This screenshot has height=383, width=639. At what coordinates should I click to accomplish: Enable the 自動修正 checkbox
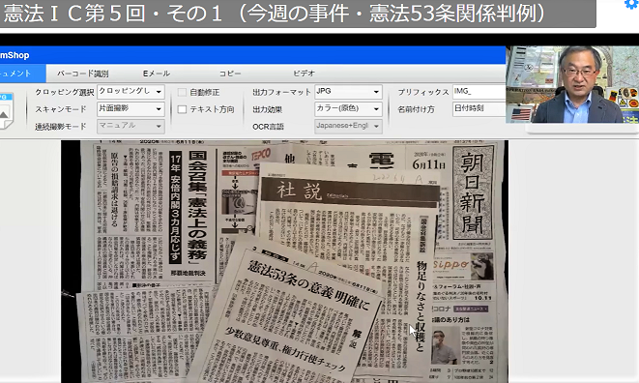(182, 93)
